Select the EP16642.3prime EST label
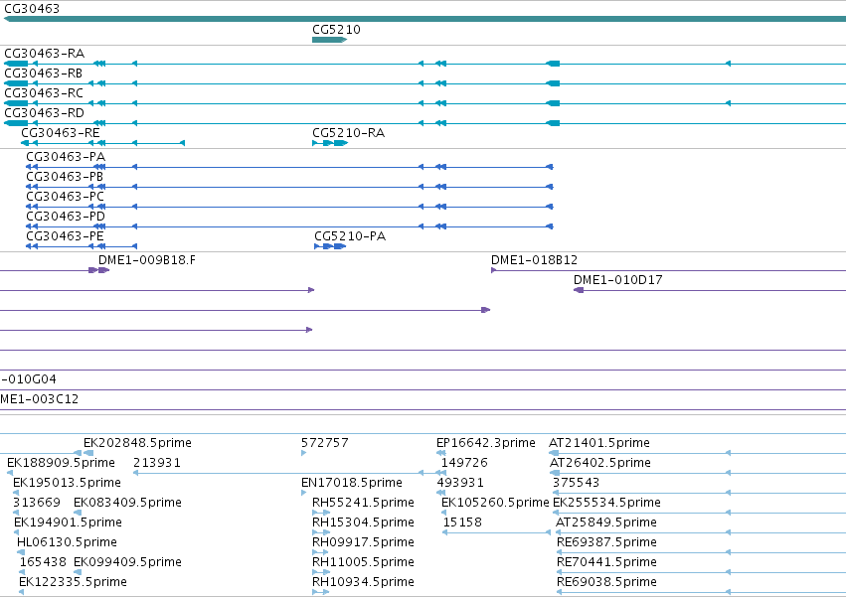 (486, 443)
